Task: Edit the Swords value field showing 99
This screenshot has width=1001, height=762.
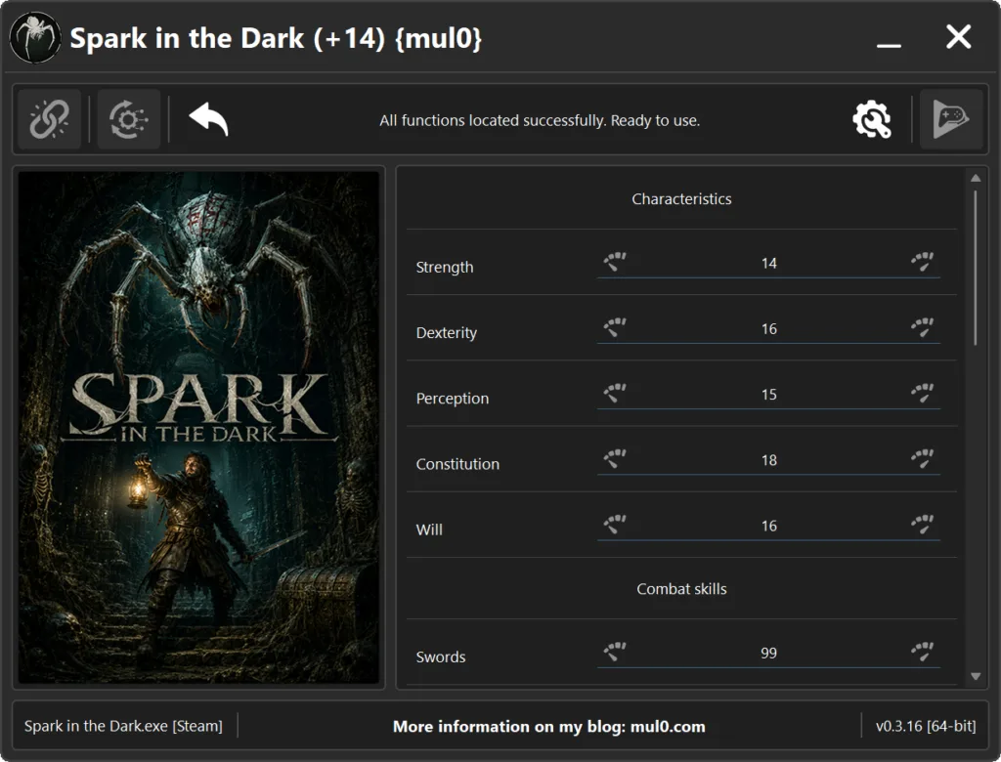Action: (768, 653)
